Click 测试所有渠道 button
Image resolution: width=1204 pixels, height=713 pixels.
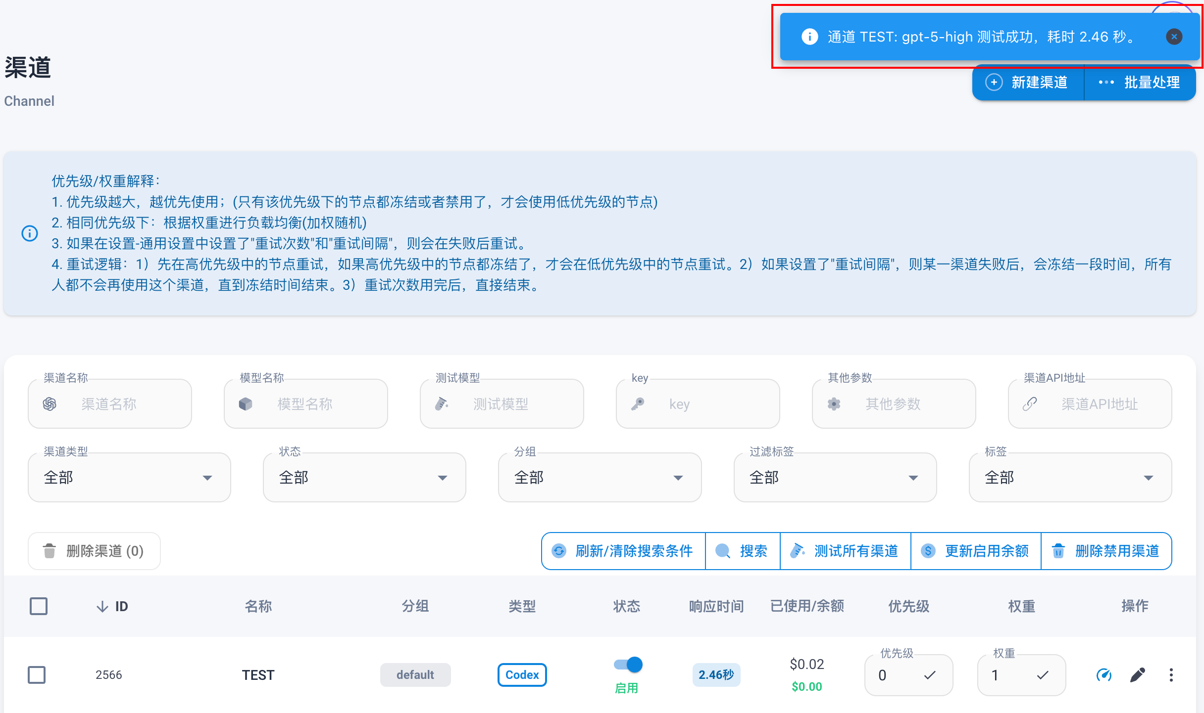[846, 551]
